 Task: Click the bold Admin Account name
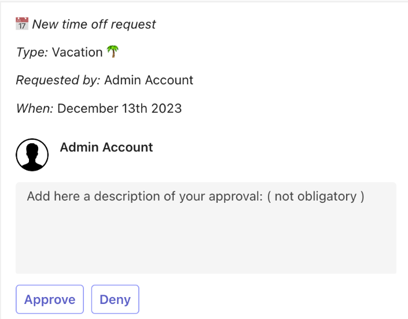106,147
